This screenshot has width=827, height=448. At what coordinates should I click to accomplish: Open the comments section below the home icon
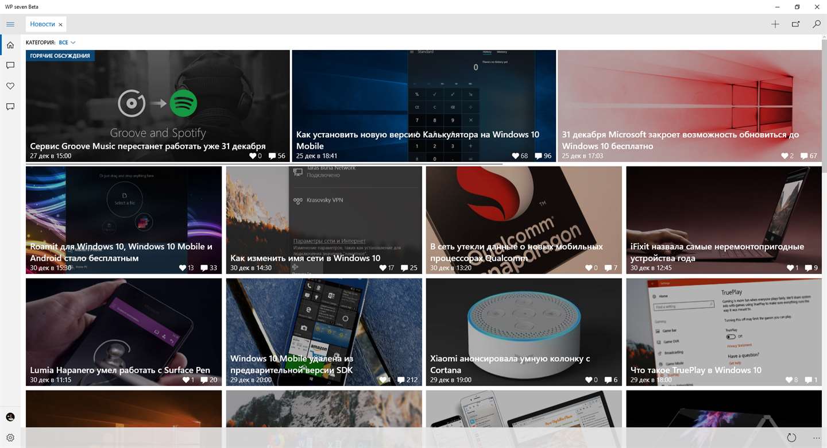coord(10,65)
